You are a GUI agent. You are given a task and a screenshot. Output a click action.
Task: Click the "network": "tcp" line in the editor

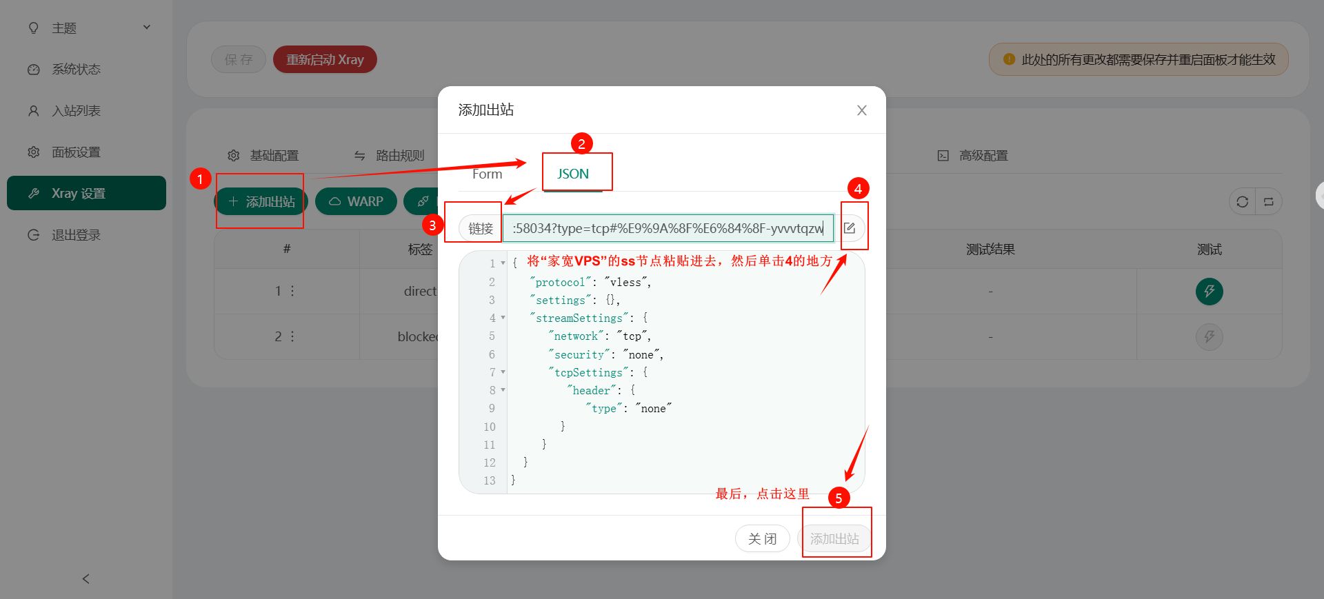[x=600, y=336]
